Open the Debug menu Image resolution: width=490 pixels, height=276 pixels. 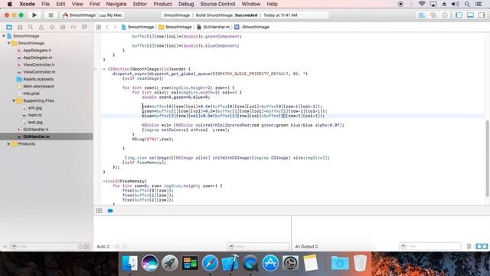186,4
